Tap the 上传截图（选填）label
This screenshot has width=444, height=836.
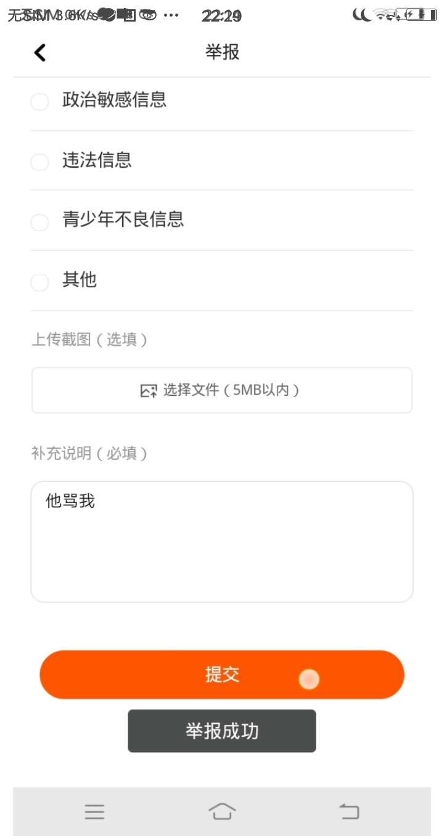coord(89,340)
